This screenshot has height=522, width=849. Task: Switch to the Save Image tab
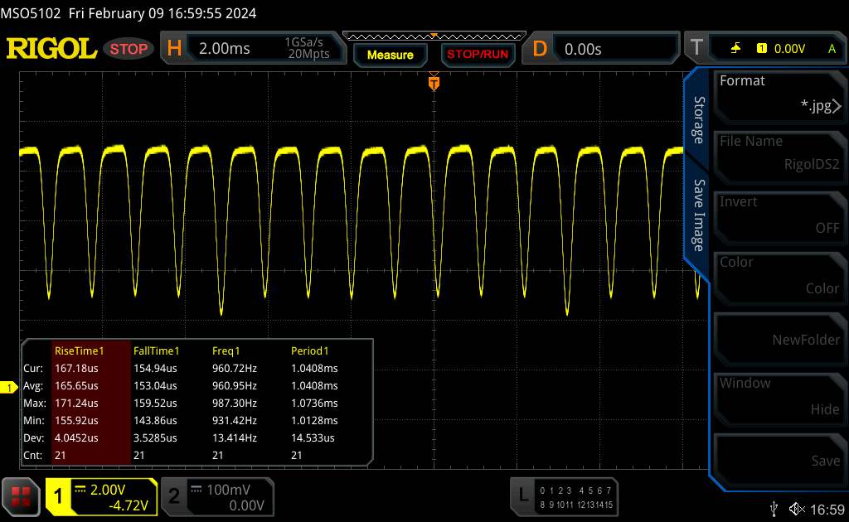pos(698,215)
